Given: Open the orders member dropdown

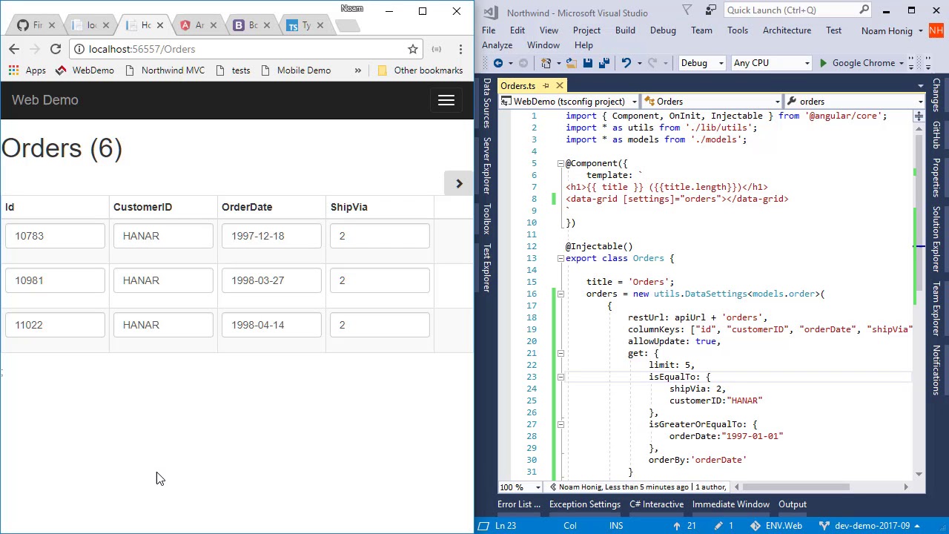Looking at the screenshot, I should tap(855, 102).
